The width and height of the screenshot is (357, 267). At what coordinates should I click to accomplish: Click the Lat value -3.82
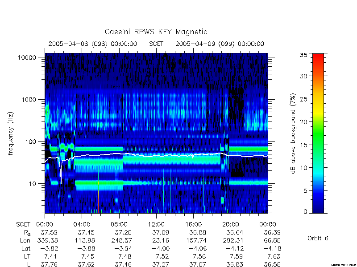click(x=49, y=248)
